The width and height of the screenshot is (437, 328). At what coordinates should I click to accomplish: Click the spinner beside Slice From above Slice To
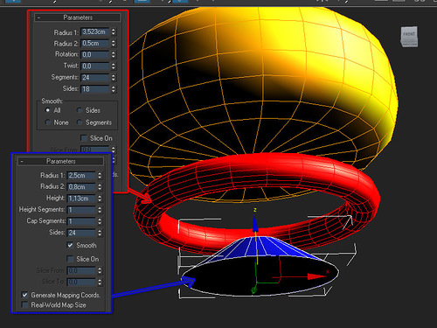100,270
